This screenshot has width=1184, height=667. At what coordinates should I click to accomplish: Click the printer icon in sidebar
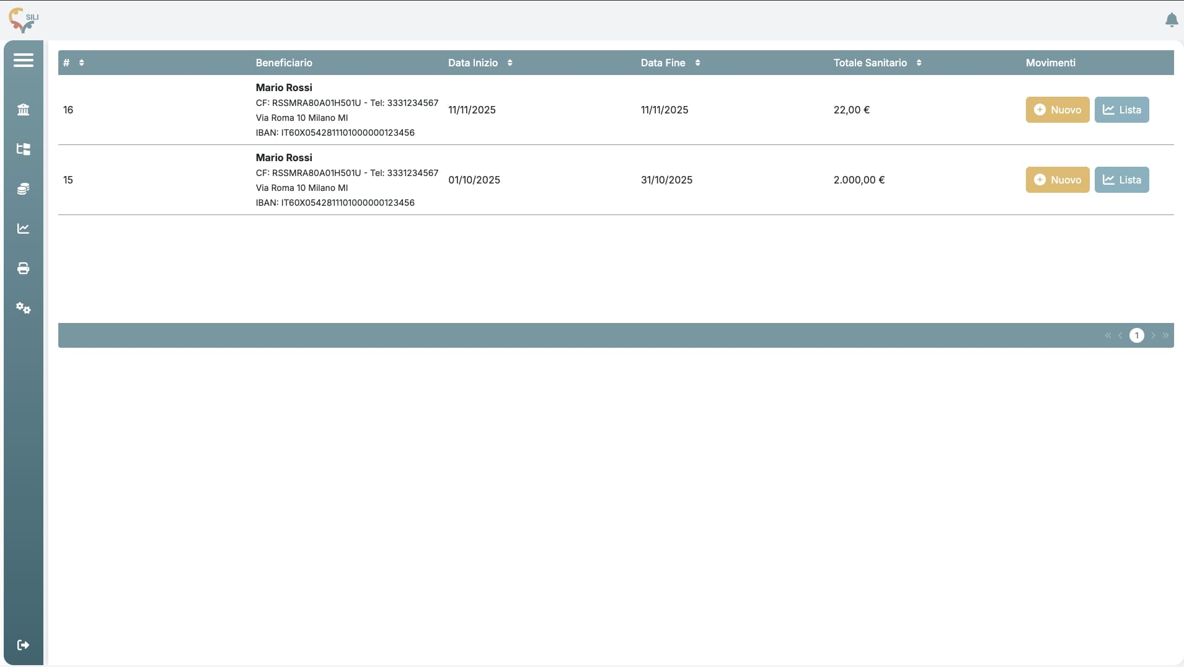pos(24,268)
